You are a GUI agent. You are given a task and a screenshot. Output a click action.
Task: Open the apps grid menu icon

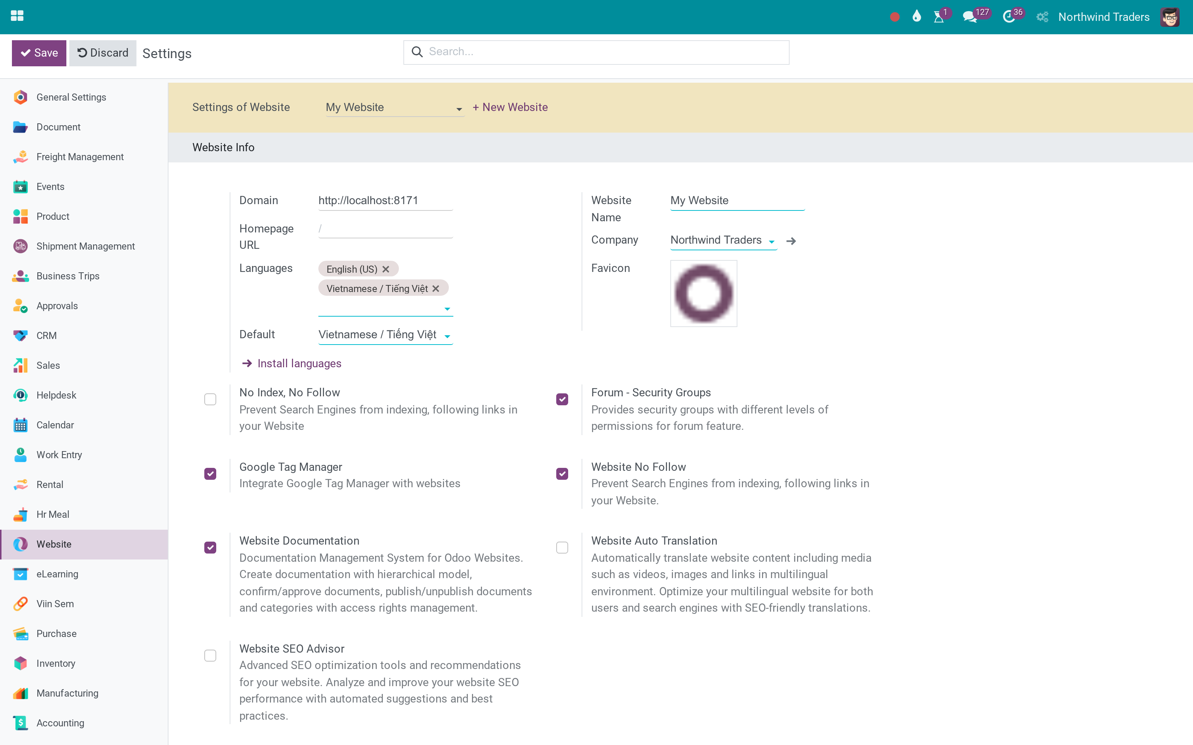[17, 16]
